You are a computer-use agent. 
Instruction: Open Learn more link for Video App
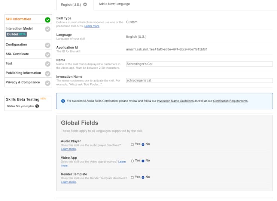122,162
